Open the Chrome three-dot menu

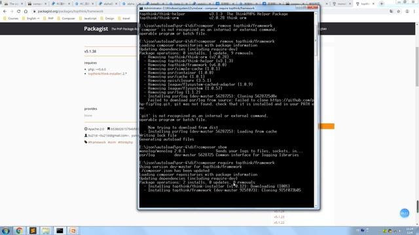414,12
